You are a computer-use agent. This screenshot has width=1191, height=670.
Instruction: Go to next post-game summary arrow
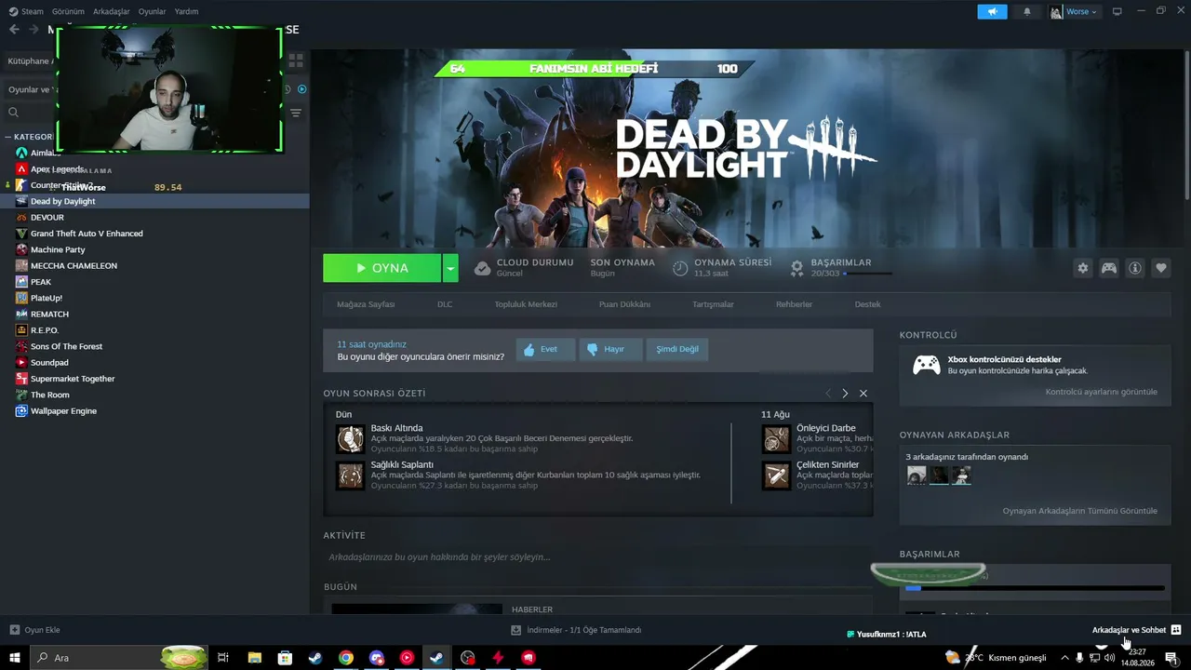point(845,394)
